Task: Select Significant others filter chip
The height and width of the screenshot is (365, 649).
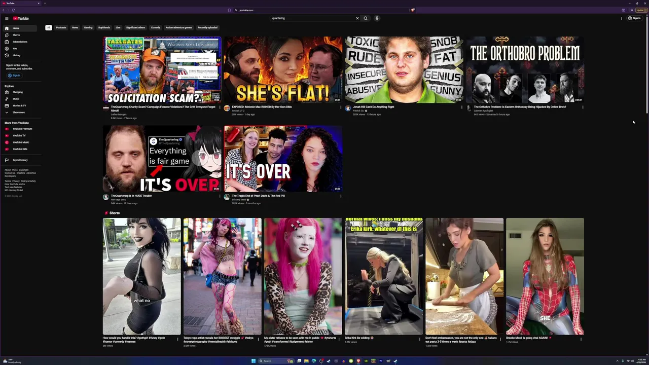Action: coord(135,27)
